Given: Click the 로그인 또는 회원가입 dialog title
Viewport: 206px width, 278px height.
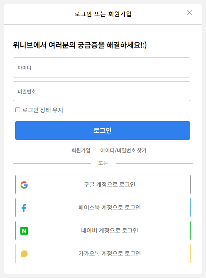Looking at the screenshot, I should (x=103, y=14).
